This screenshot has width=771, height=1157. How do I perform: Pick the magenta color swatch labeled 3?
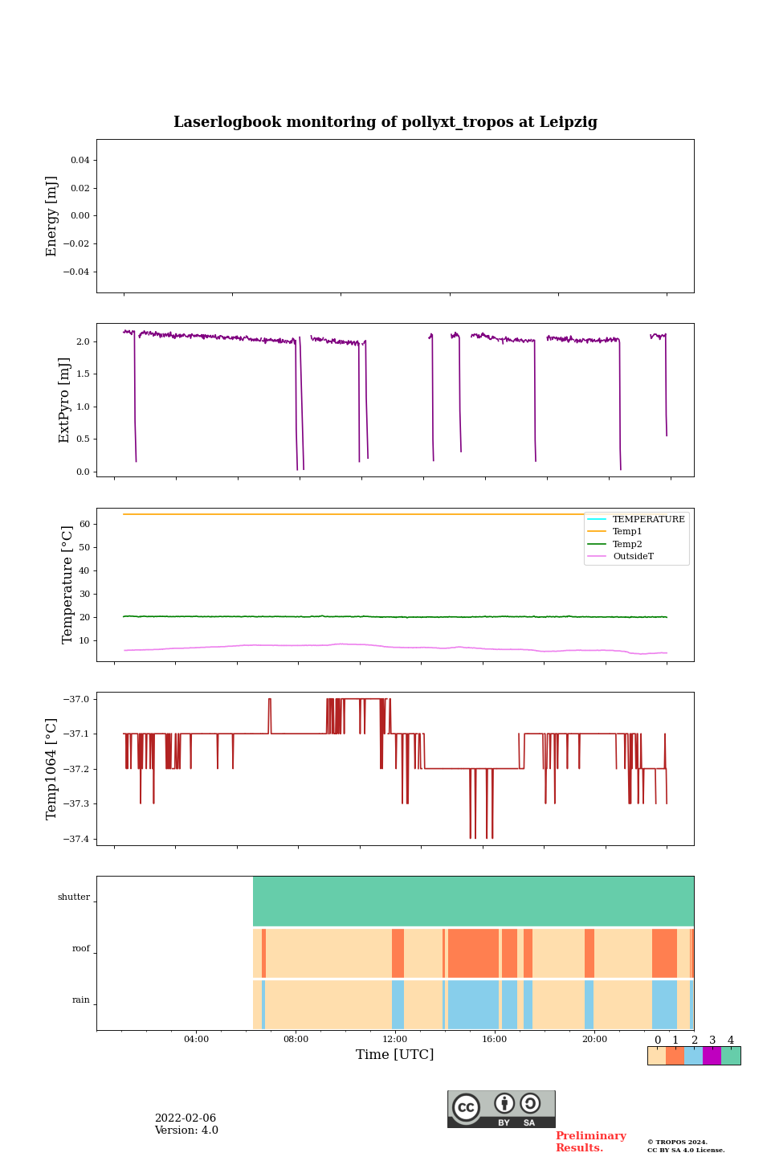tap(712, 1056)
